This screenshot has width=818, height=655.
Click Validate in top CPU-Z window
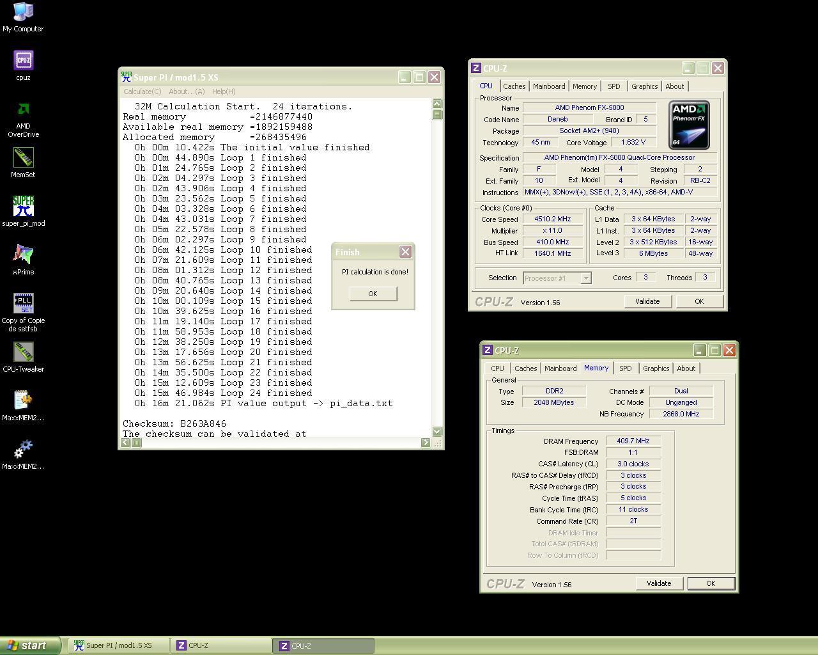[647, 301]
